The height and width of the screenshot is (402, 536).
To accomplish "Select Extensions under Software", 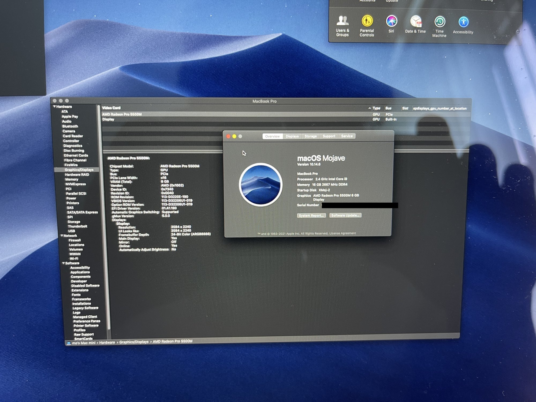I will 80,290.
